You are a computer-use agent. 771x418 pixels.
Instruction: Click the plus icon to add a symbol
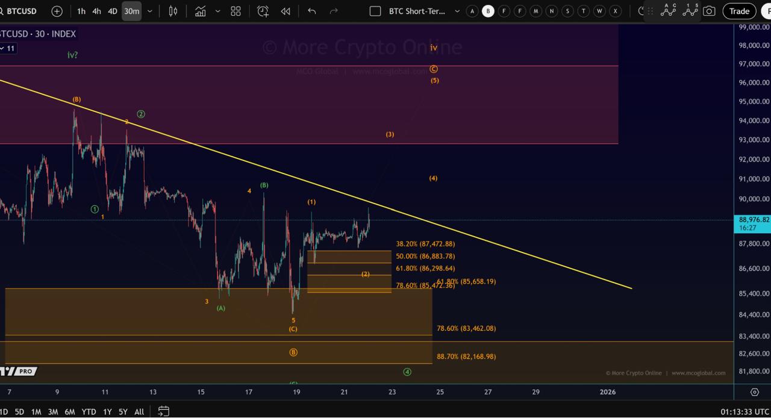tap(56, 11)
